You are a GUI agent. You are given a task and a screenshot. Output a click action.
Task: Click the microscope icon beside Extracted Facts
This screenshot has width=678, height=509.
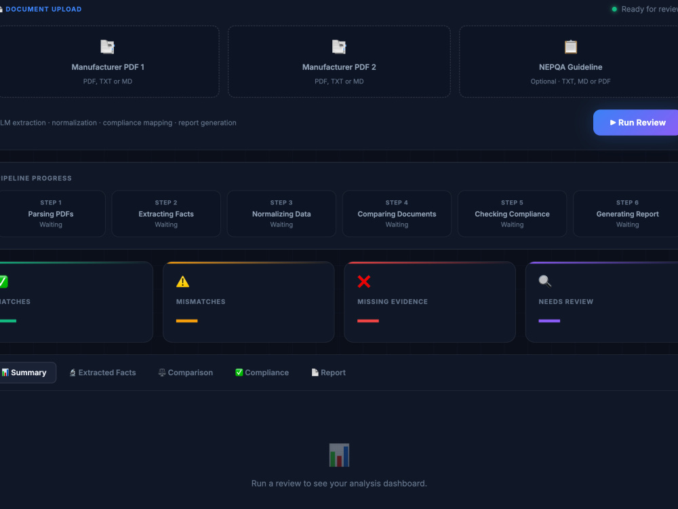pos(73,373)
